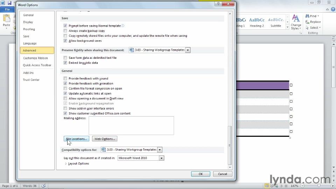This screenshot has width=336, height=189.
Task: Expand Layout Options section
Action: click(x=66, y=163)
